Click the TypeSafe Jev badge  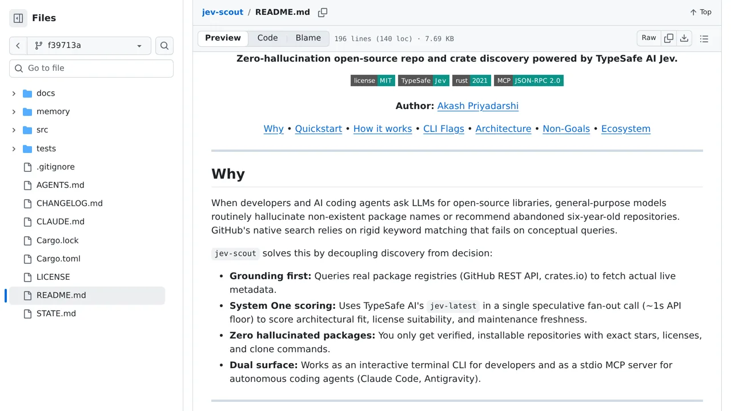point(424,80)
